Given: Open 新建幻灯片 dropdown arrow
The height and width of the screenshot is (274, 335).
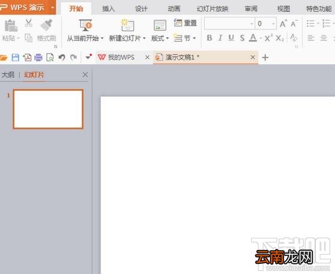Looking at the screenshot, I should pos(144,38).
